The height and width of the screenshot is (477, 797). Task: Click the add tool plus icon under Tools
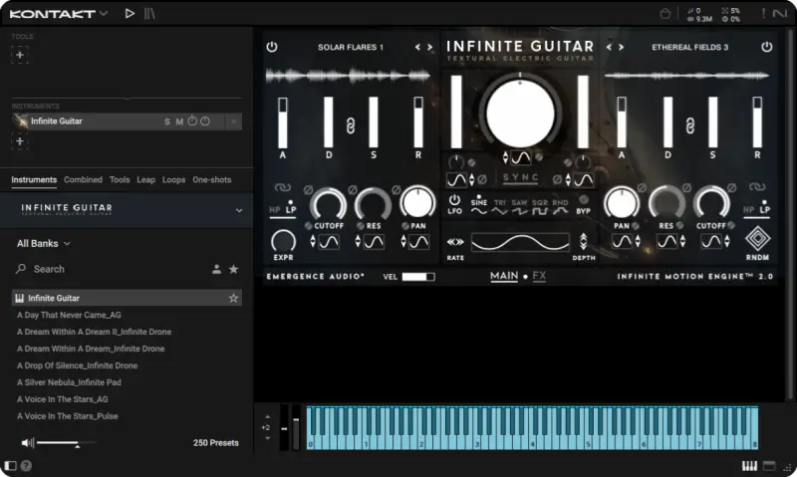click(20, 55)
